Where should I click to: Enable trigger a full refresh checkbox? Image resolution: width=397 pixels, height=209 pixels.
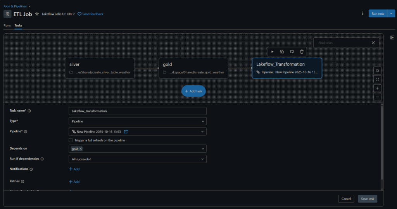click(71, 140)
